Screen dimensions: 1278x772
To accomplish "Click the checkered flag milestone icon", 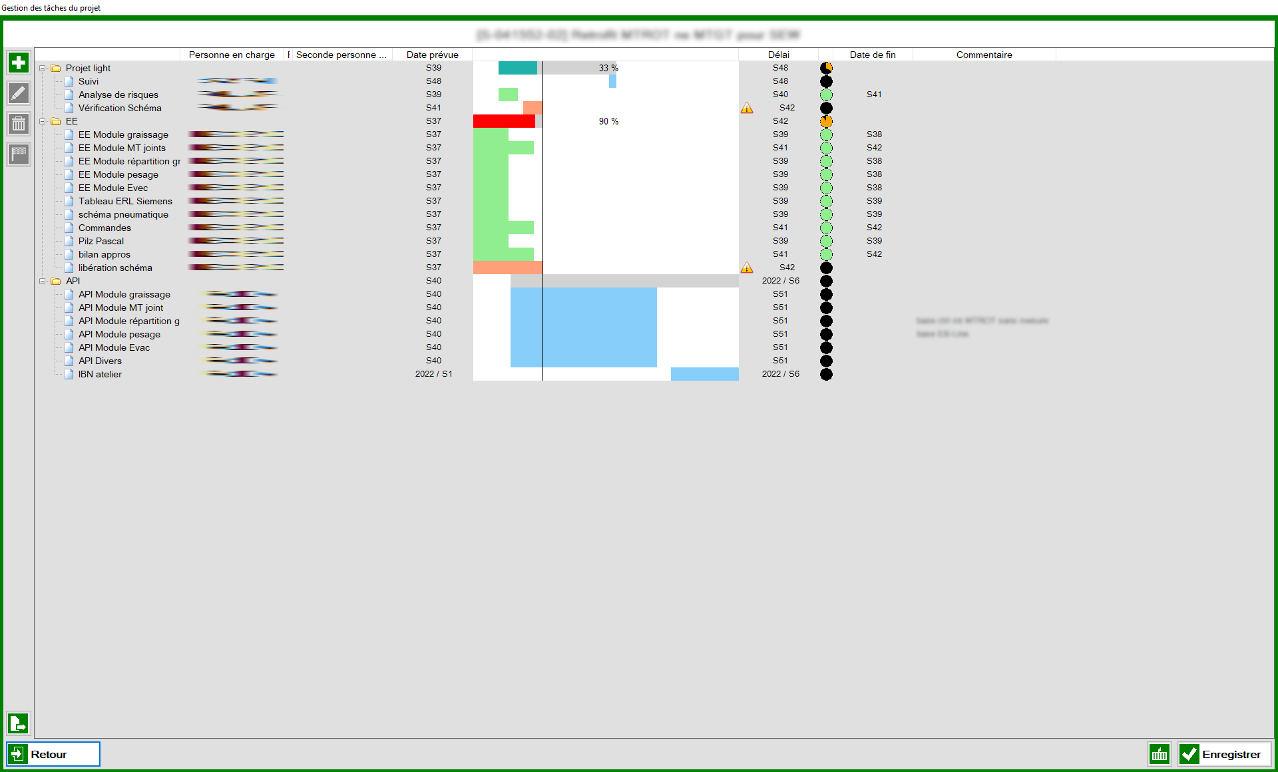I will click(19, 154).
